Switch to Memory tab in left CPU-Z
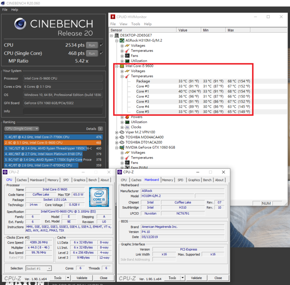This screenshot has width=290, height=285. coord(53,180)
